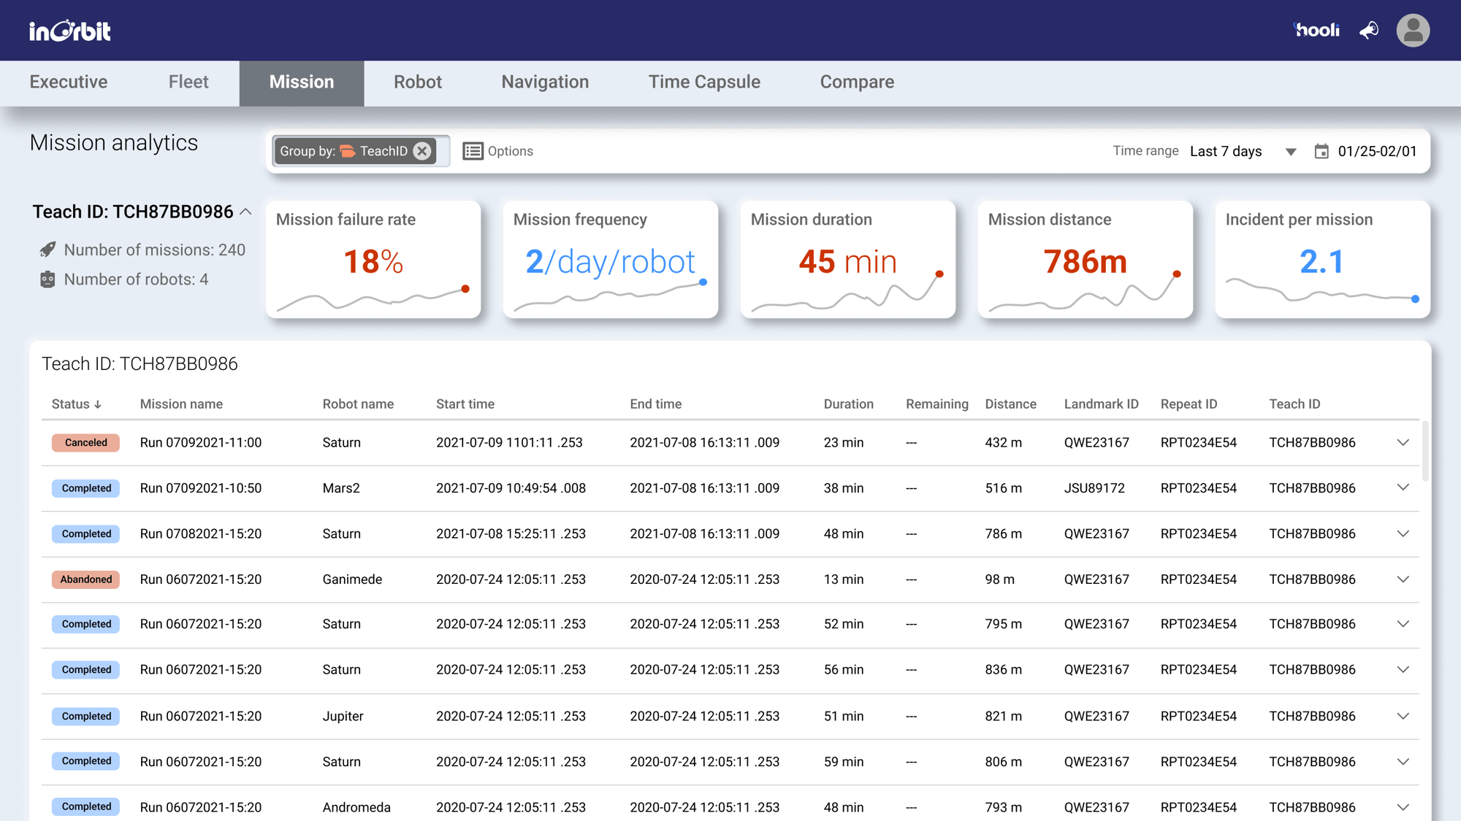Expand the Run 07082021-15:20 row
This screenshot has height=821, width=1461.
[x=1403, y=533]
